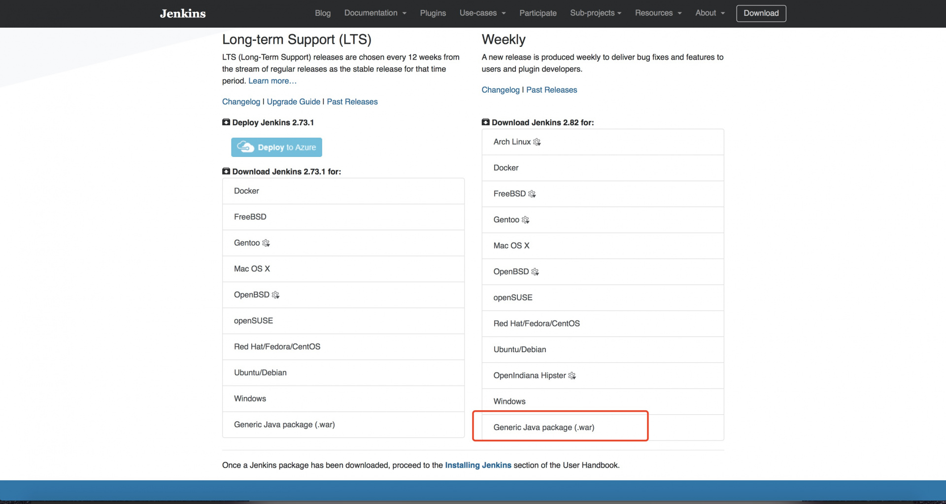Select OpenBSD in the Weekly list
Image resolution: width=946 pixels, height=504 pixels.
pyautogui.click(x=603, y=272)
